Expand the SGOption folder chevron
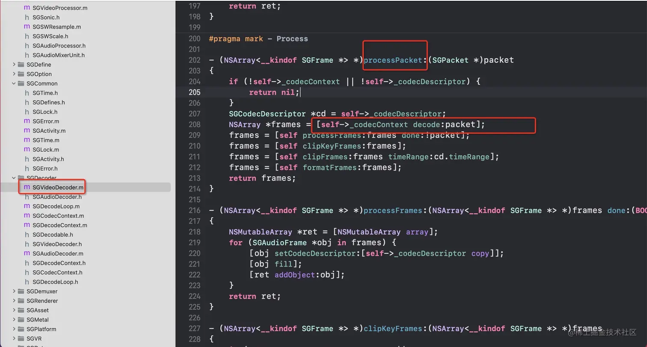The image size is (647, 347). [14, 74]
